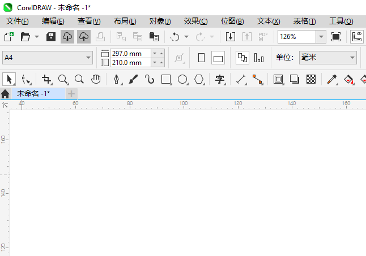Decrease page width with down stepper
The image size is (366, 256).
coord(155,54)
